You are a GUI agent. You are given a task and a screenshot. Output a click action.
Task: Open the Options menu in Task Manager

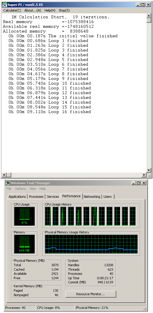(x=20, y=189)
